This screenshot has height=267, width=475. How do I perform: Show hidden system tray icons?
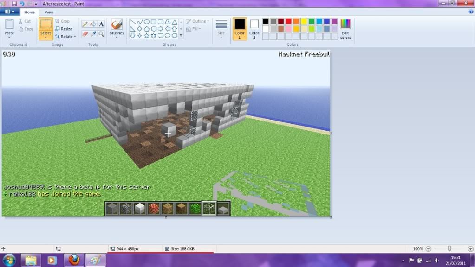(403, 261)
